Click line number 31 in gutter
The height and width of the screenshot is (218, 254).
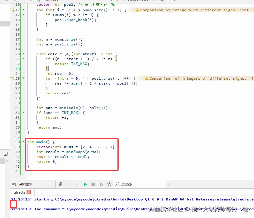click(x=18, y=108)
